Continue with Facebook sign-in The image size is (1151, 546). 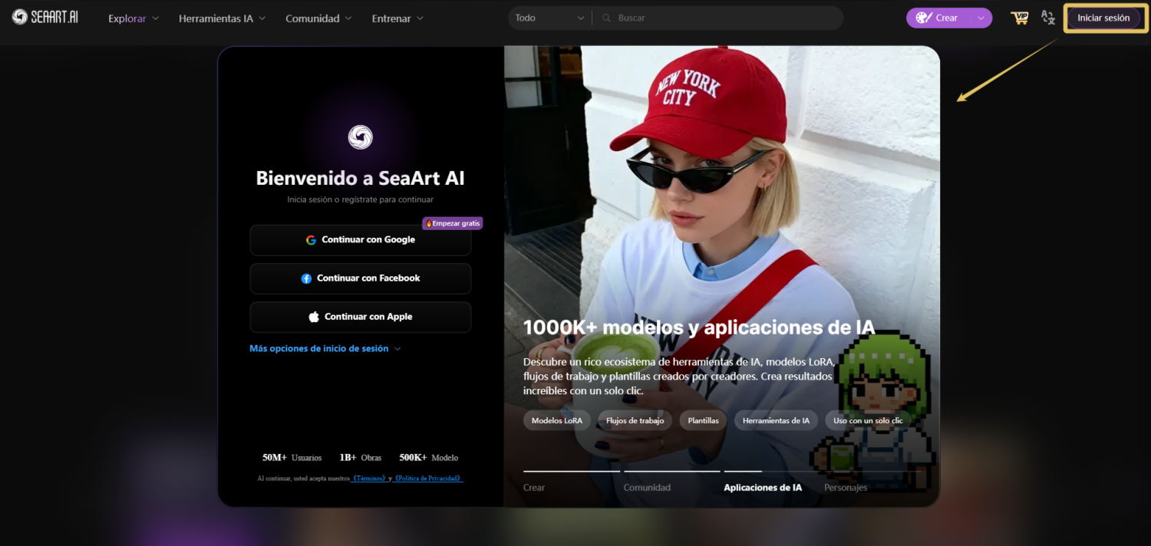point(360,278)
